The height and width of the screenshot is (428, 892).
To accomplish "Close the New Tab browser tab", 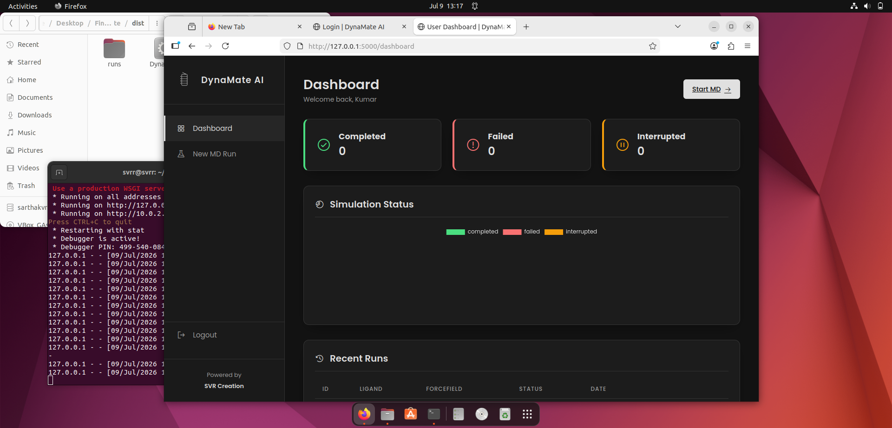I will (x=300, y=26).
